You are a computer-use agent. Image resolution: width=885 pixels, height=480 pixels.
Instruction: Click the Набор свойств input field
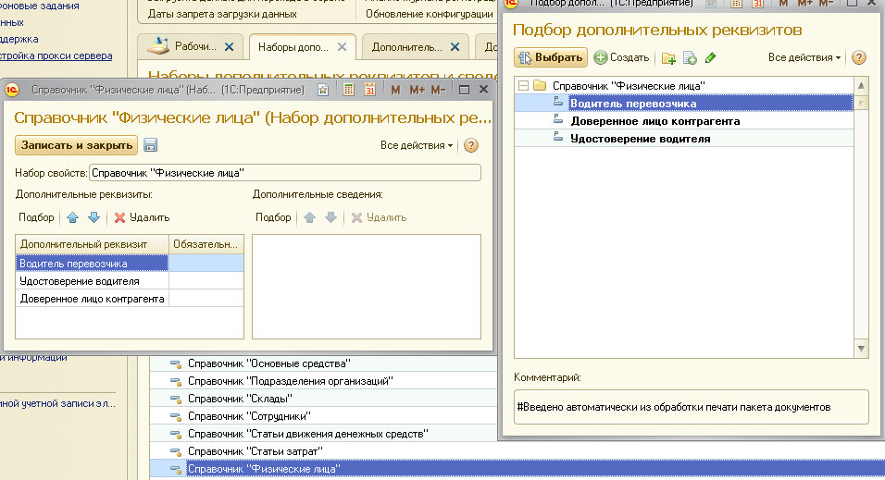285,173
